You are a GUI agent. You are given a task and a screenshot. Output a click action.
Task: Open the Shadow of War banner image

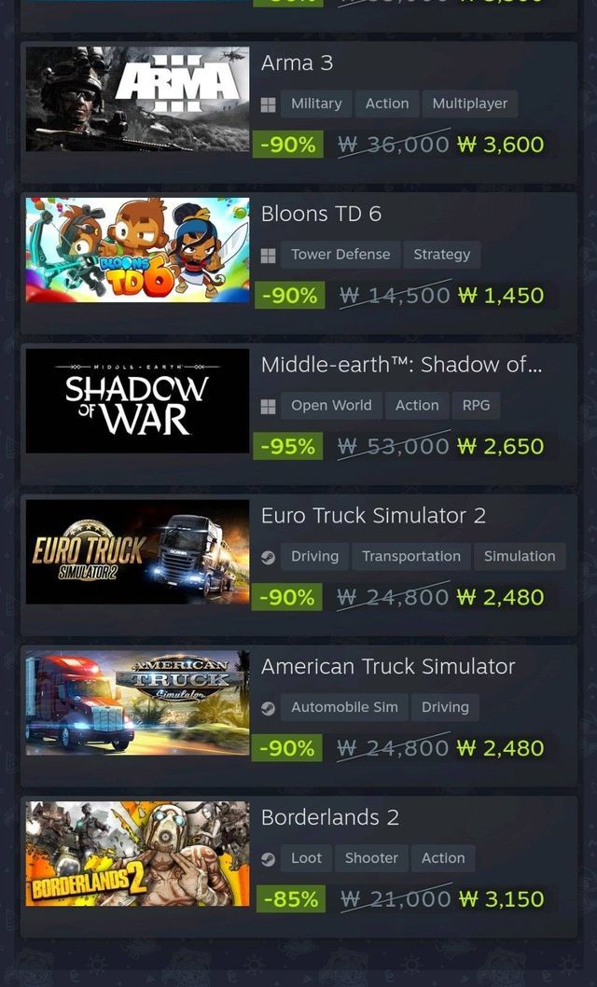[137, 401]
